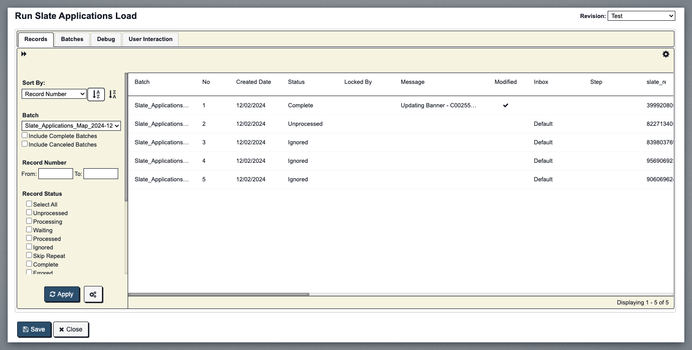This screenshot has height=350, width=692.
Task: Expand the Sort By Record Number dropdown
Action: click(54, 94)
